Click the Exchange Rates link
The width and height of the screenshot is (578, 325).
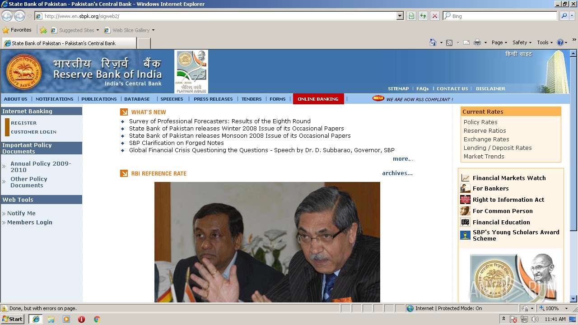pyautogui.click(x=486, y=139)
